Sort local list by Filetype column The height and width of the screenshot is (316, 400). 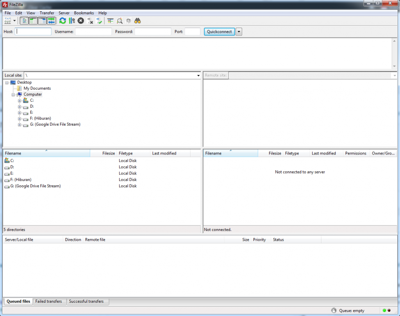click(x=134, y=153)
